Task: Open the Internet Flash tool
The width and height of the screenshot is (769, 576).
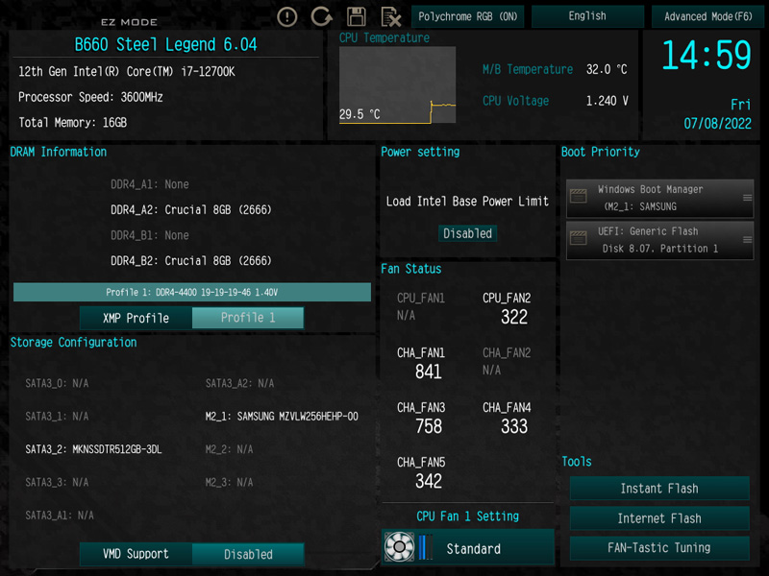Action: click(x=659, y=518)
